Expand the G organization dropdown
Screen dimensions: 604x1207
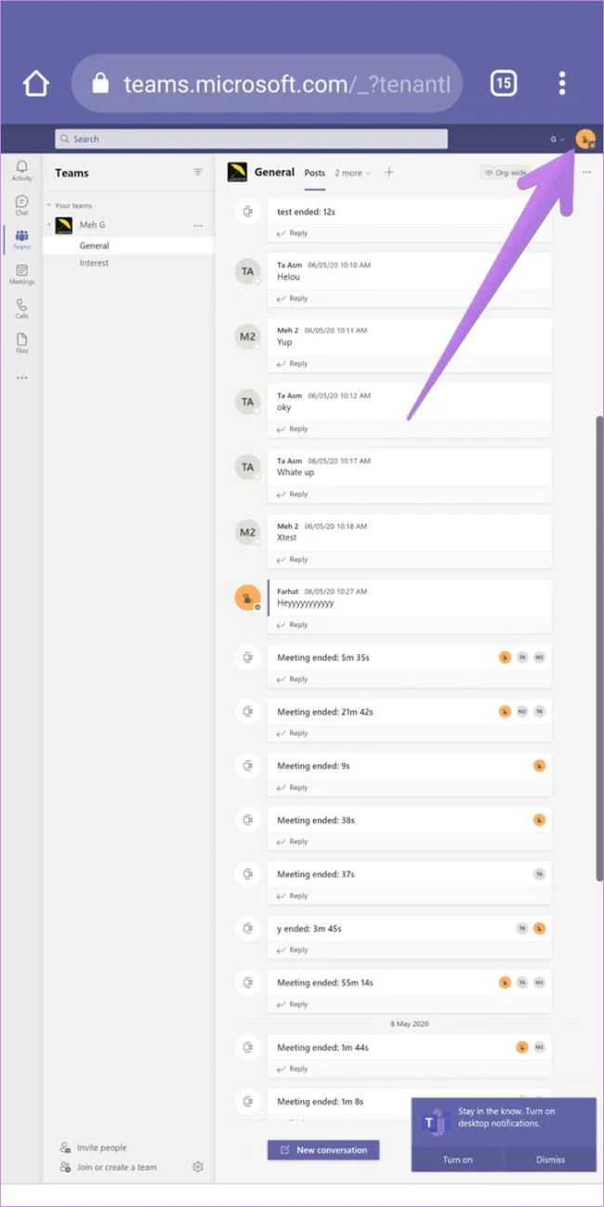pos(558,139)
